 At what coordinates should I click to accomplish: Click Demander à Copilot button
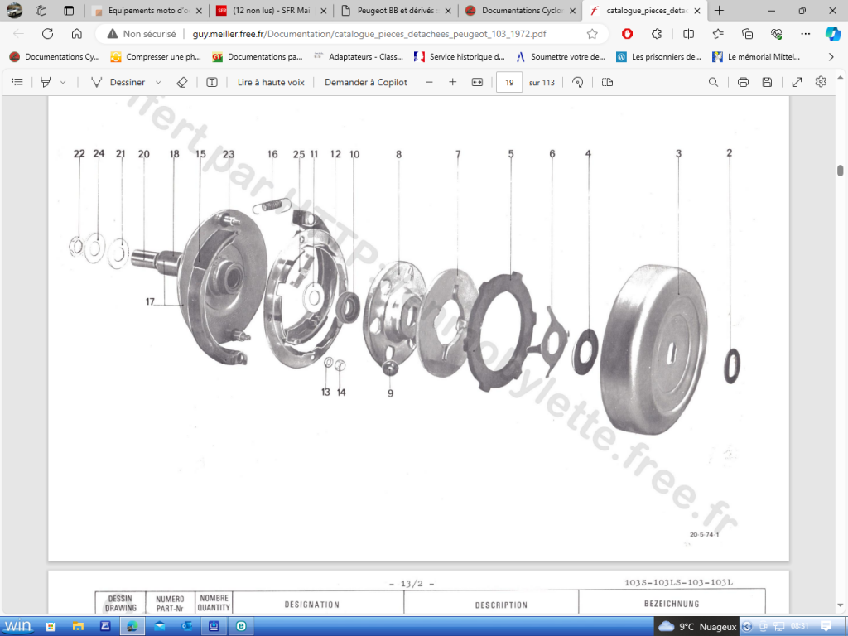(x=365, y=82)
